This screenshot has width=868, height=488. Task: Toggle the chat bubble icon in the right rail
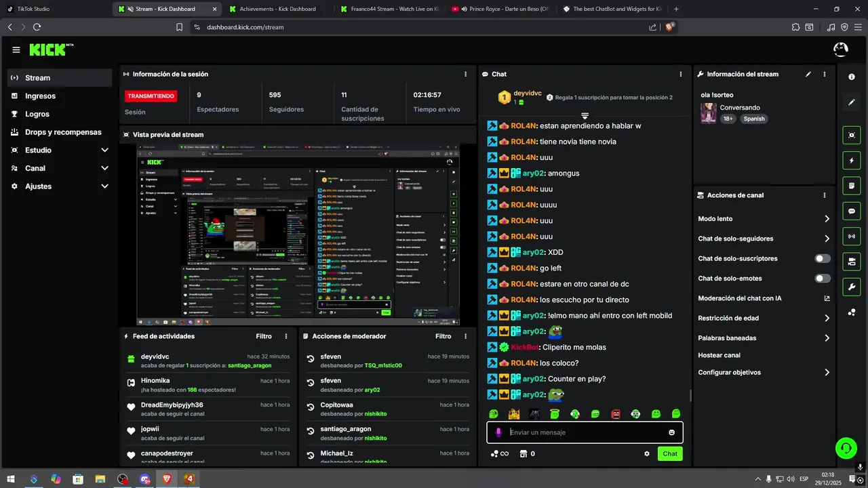tap(852, 211)
